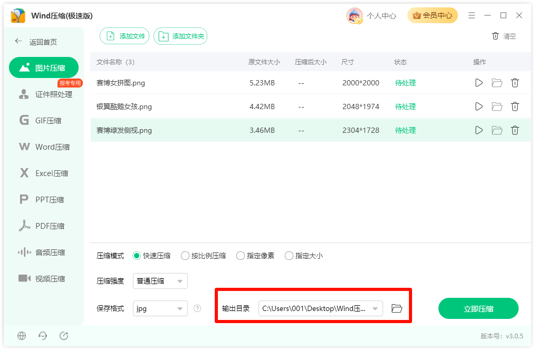Click the save format help question mark
535x350 pixels.
(197, 308)
